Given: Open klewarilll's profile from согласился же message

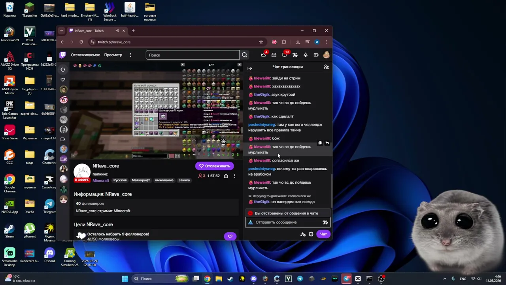Looking at the screenshot, I should point(262,160).
